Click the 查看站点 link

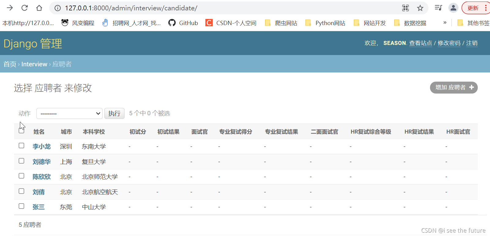point(421,43)
